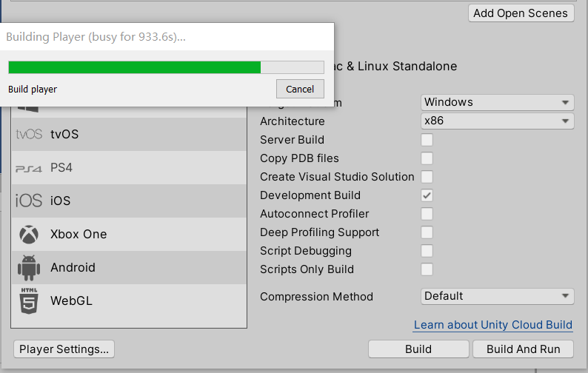Toggle Autoconnect Profiler checkbox

tap(427, 214)
